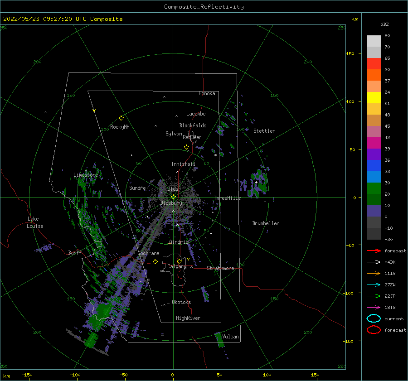The height and width of the screenshot is (381, 408).
Task: Click the Vulcan label
Action: (x=230, y=337)
